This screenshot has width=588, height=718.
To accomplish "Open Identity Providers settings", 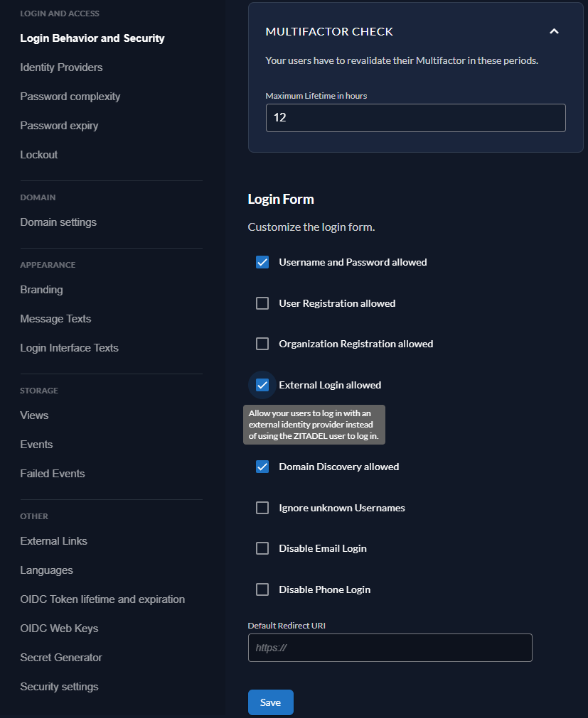I will pyautogui.click(x=61, y=67).
